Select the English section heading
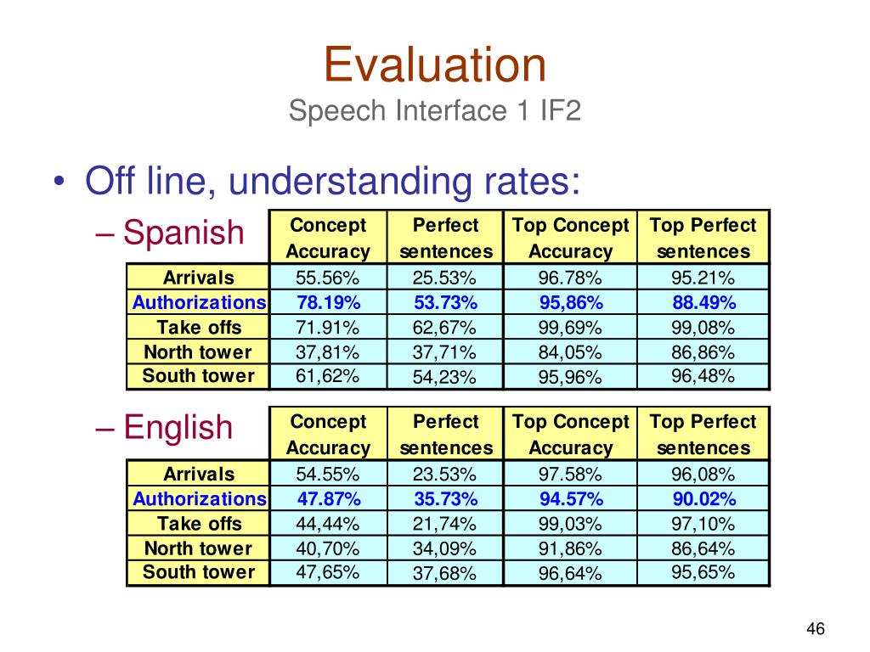This screenshot has width=870, height=652. point(178,428)
